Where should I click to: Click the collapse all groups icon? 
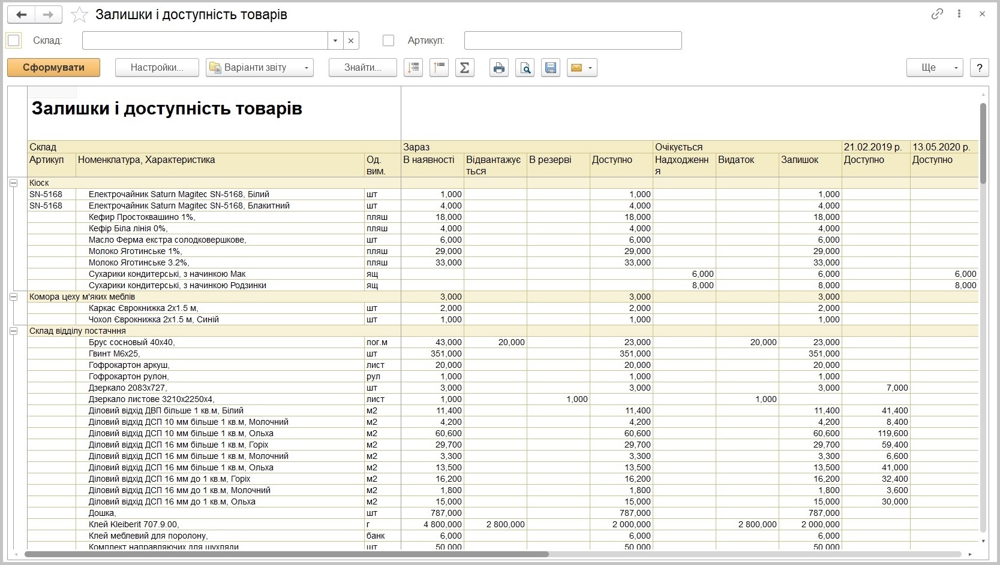coord(439,68)
